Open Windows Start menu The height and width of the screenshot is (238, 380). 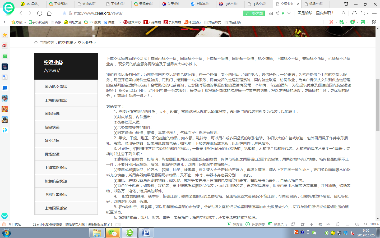7,233
